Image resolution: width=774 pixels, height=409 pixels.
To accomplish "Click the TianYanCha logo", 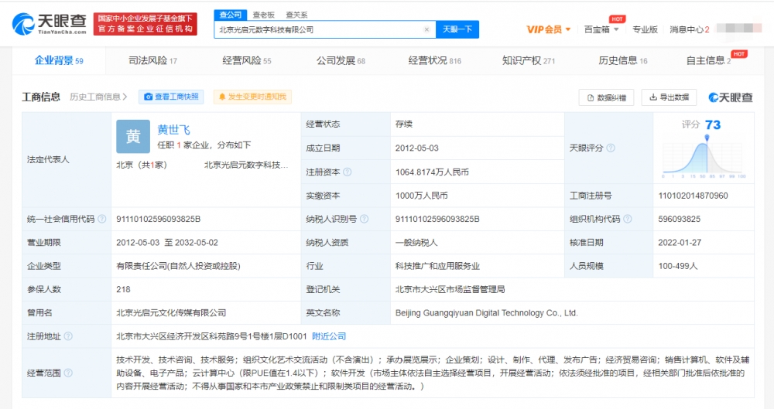I will pyautogui.click(x=49, y=24).
